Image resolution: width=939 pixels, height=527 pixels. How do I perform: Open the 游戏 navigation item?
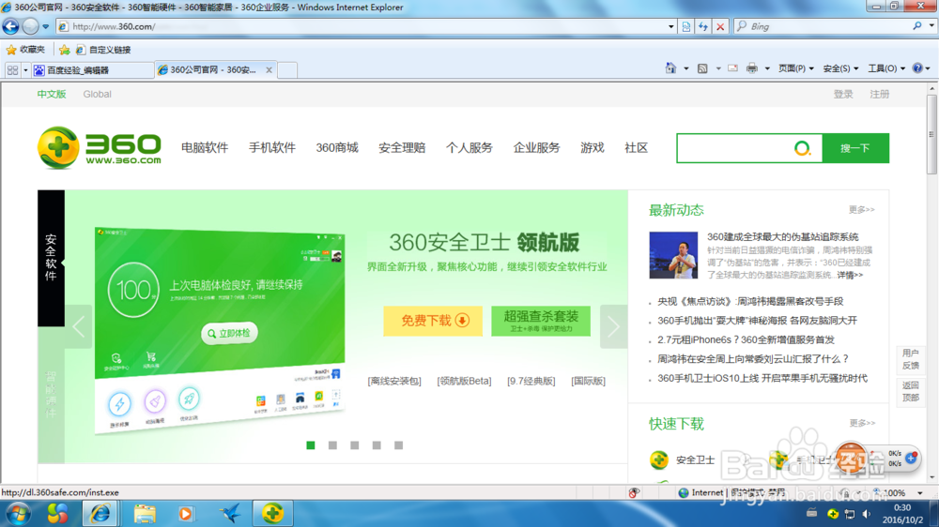pos(593,148)
